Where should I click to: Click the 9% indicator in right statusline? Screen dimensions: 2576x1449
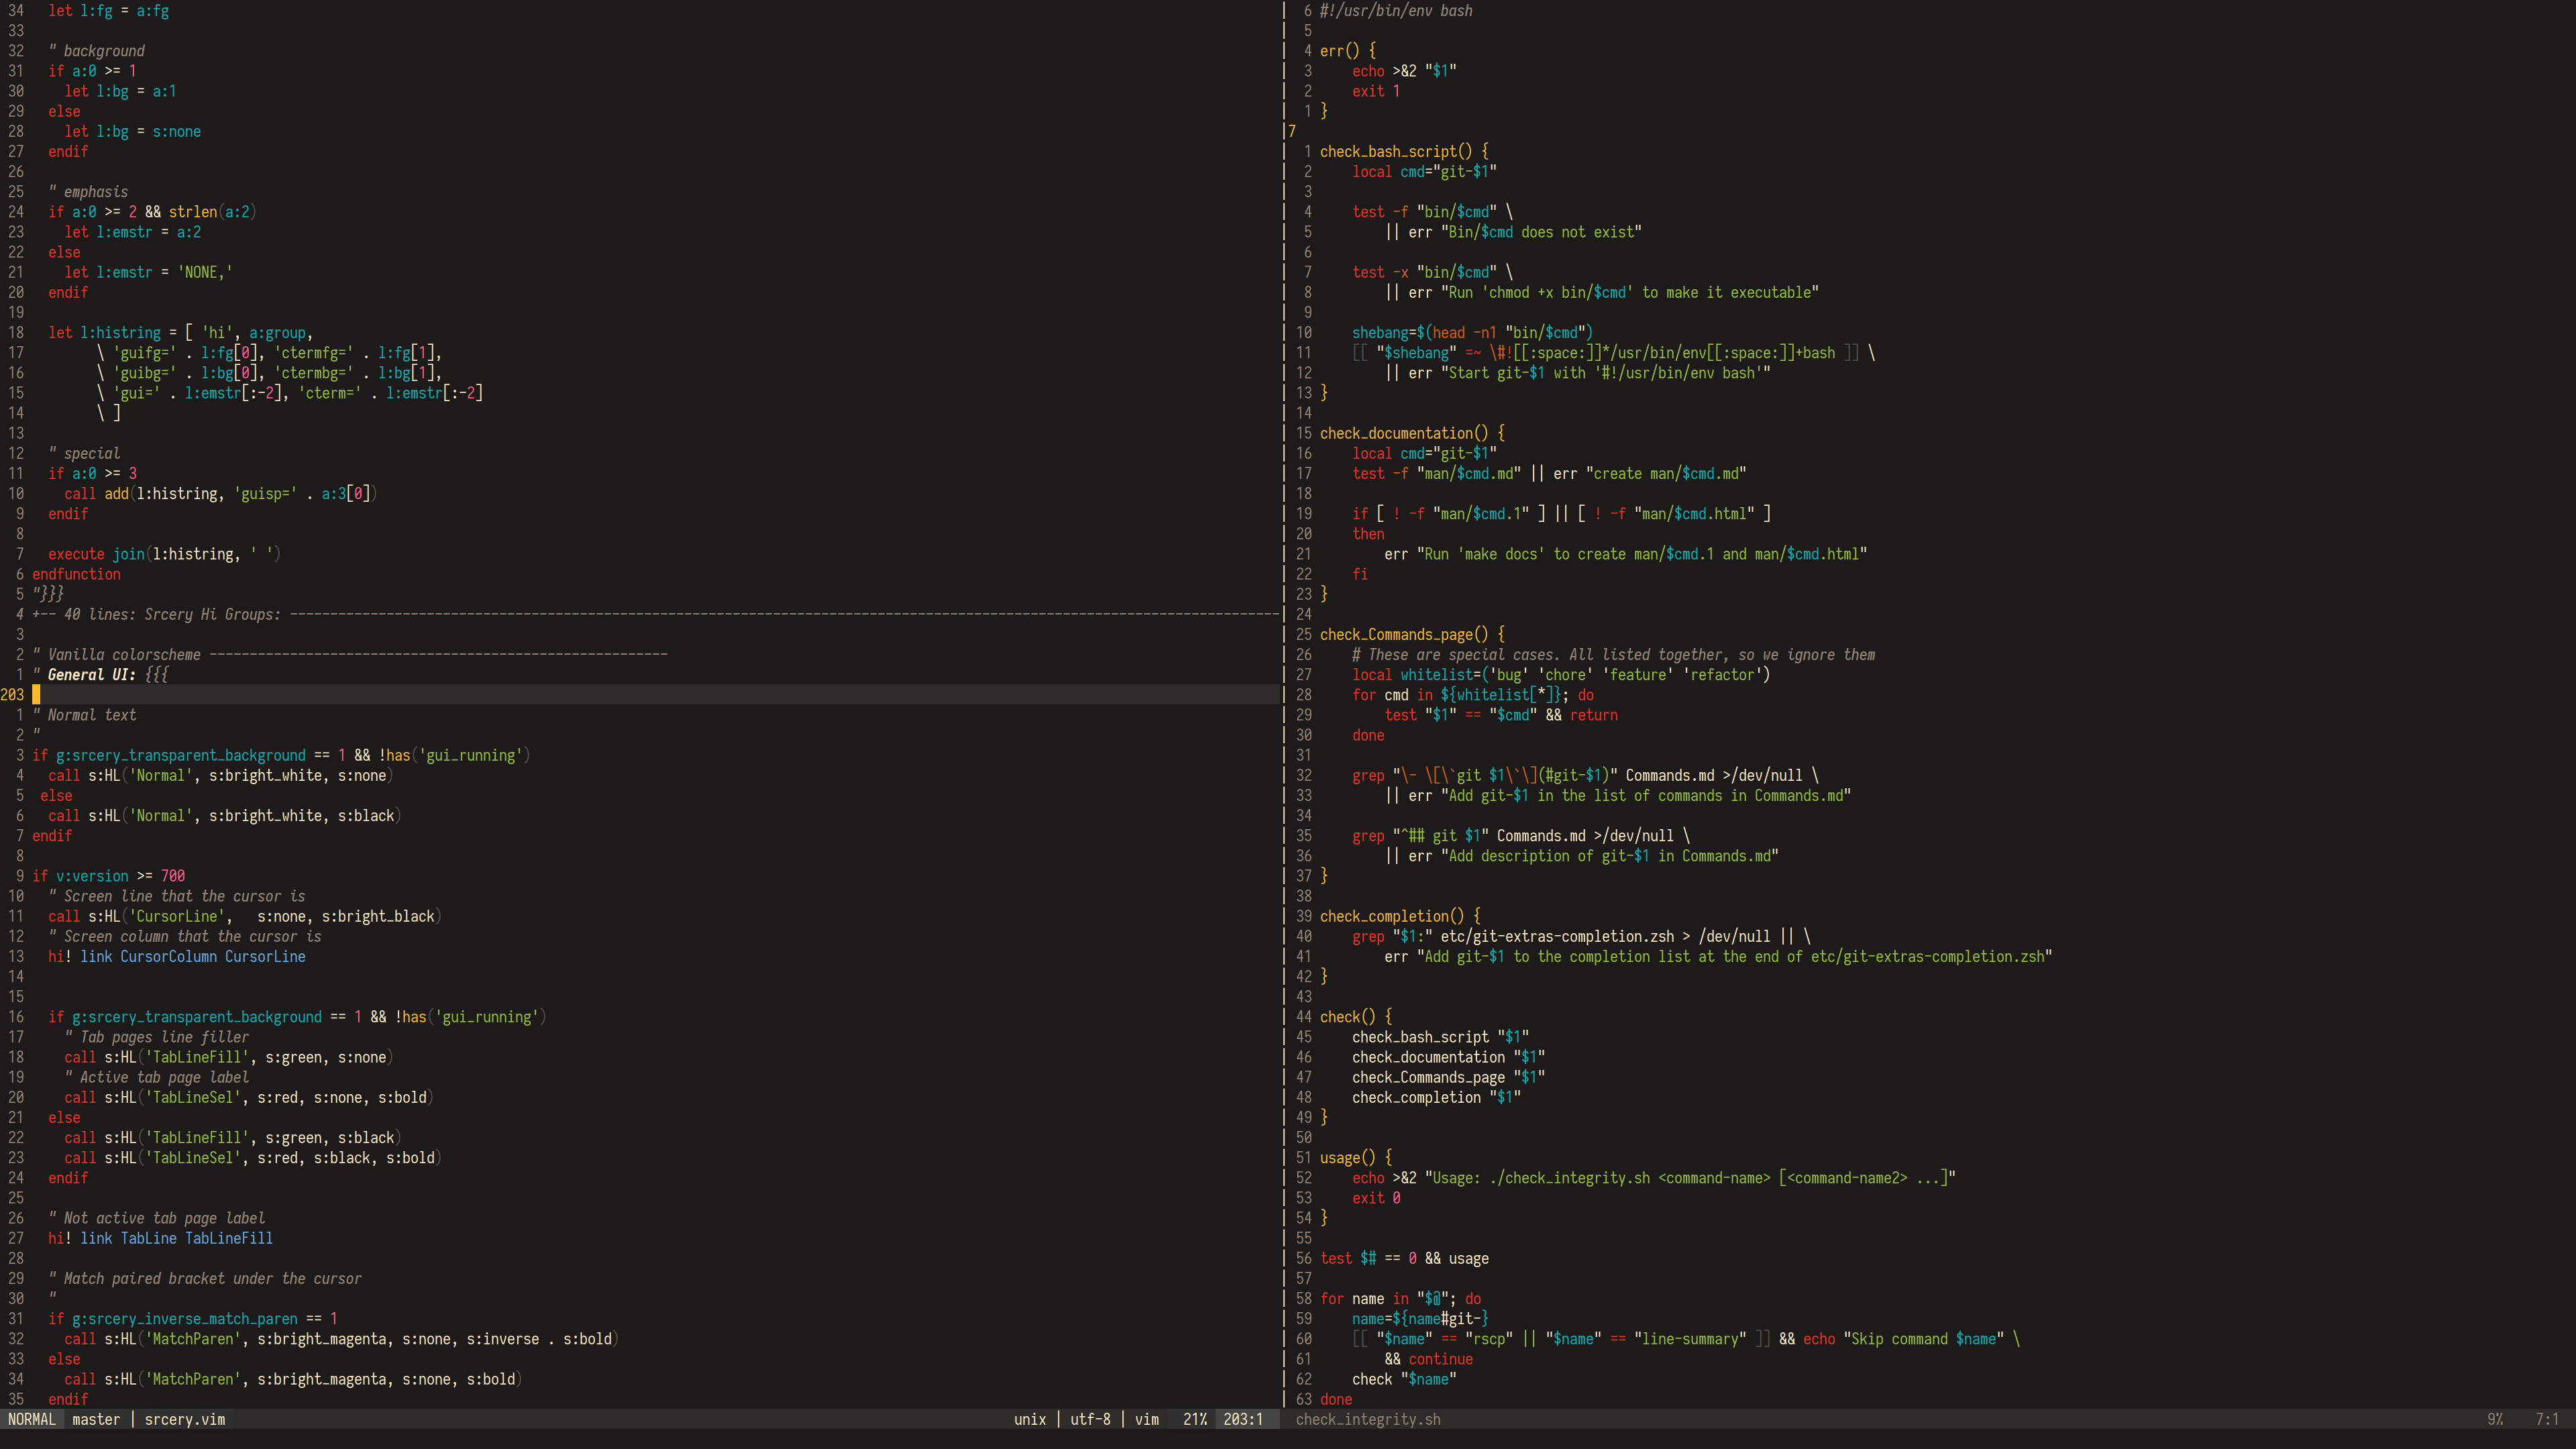pyautogui.click(x=2494, y=1419)
